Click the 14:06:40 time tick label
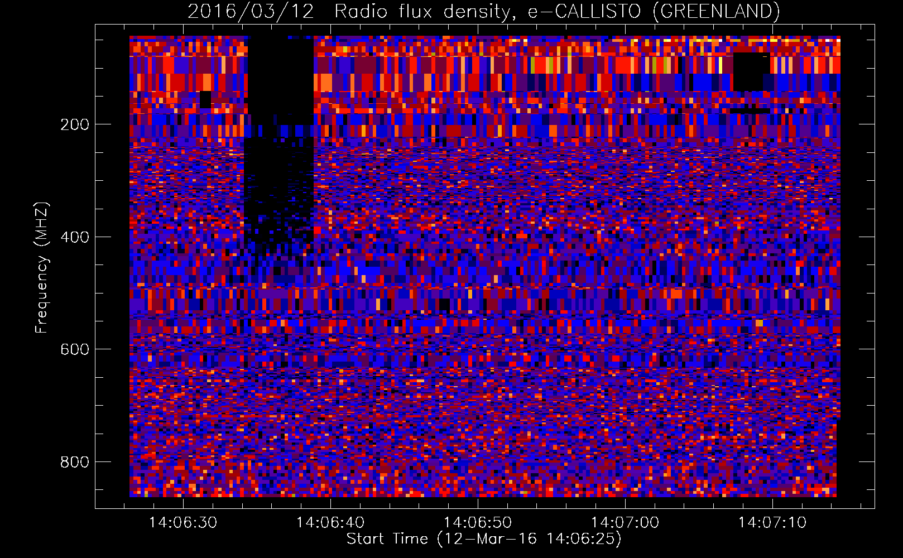Viewport: 903px width, 558px height. [x=330, y=523]
